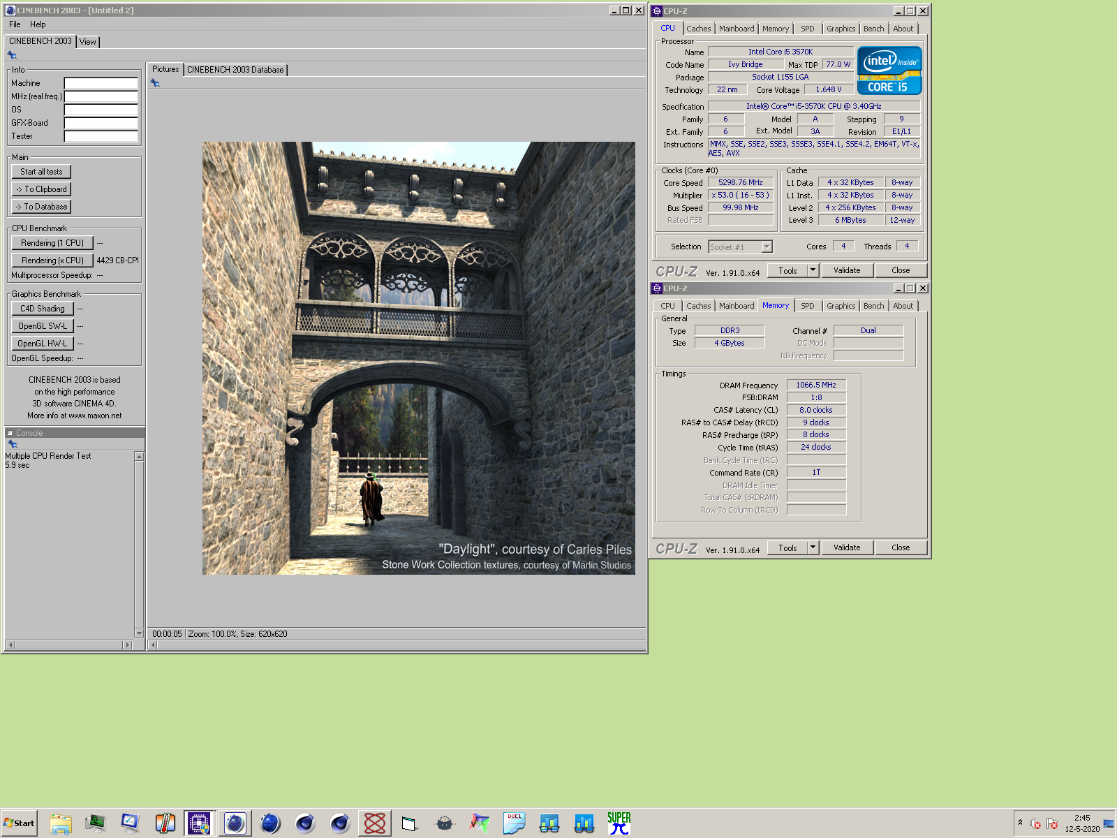Open the Help menu in CINEBENCH
The height and width of the screenshot is (838, 1117).
click(x=38, y=24)
